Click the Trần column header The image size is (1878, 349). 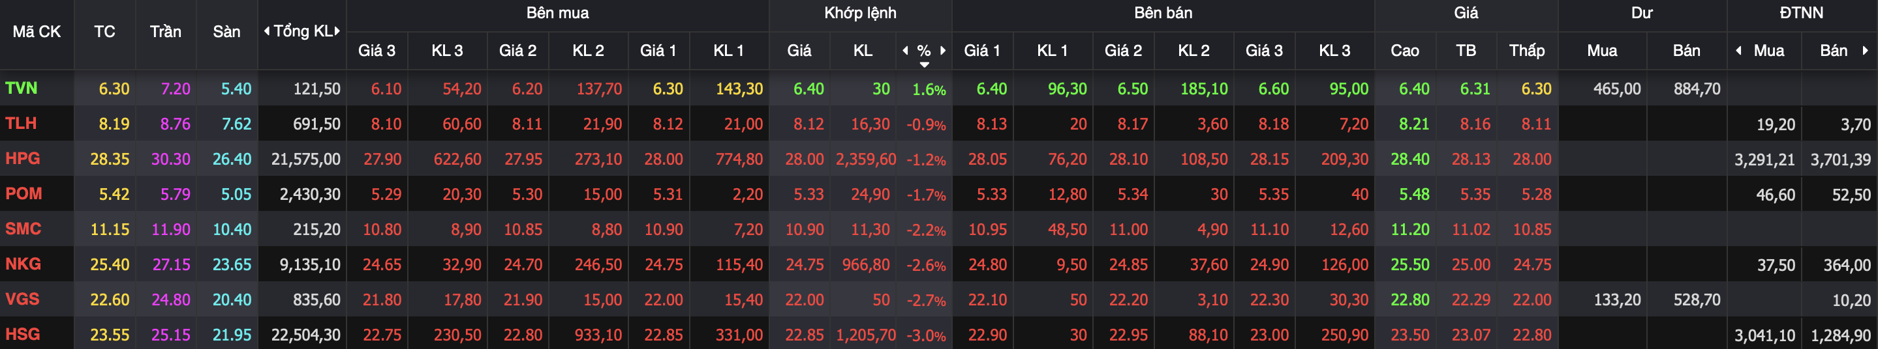[166, 31]
